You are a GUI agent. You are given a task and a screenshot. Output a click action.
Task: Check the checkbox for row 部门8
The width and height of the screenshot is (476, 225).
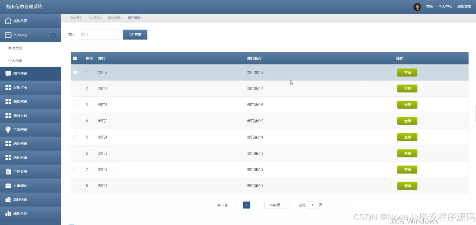[x=75, y=72]
